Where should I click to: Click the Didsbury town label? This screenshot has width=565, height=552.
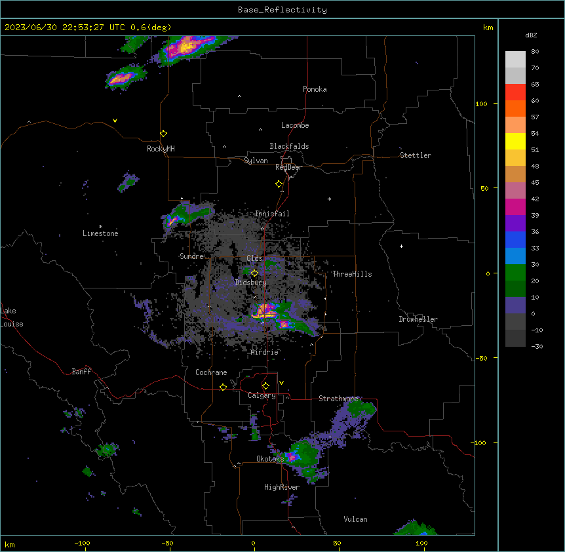(x=251, y=283)
